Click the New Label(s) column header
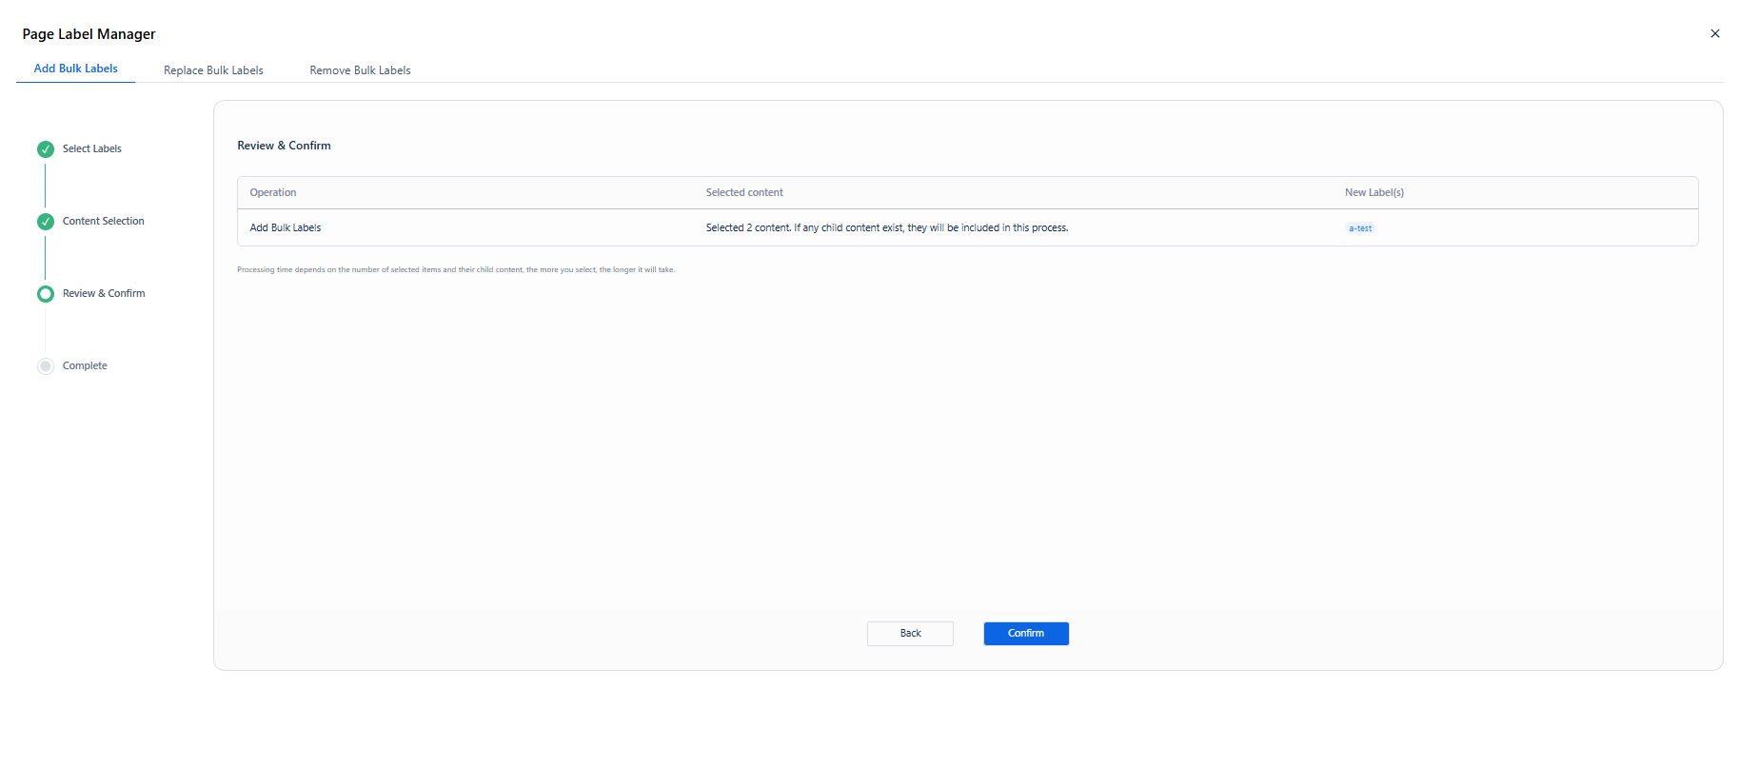Viewport: 1739px width, 767px height. point(1374,193)
